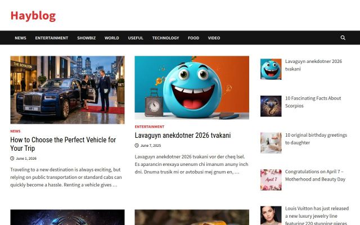Open the dark blue creature article image at bottom

pyautogui.click(x=67, y=217)
